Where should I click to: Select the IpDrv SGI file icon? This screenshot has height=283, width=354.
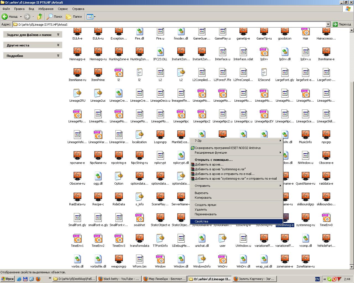click(x=264, y=52)
